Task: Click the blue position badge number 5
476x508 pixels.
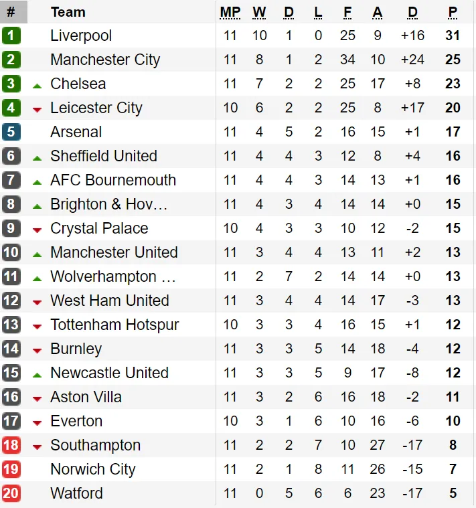Action: [11, 132]
